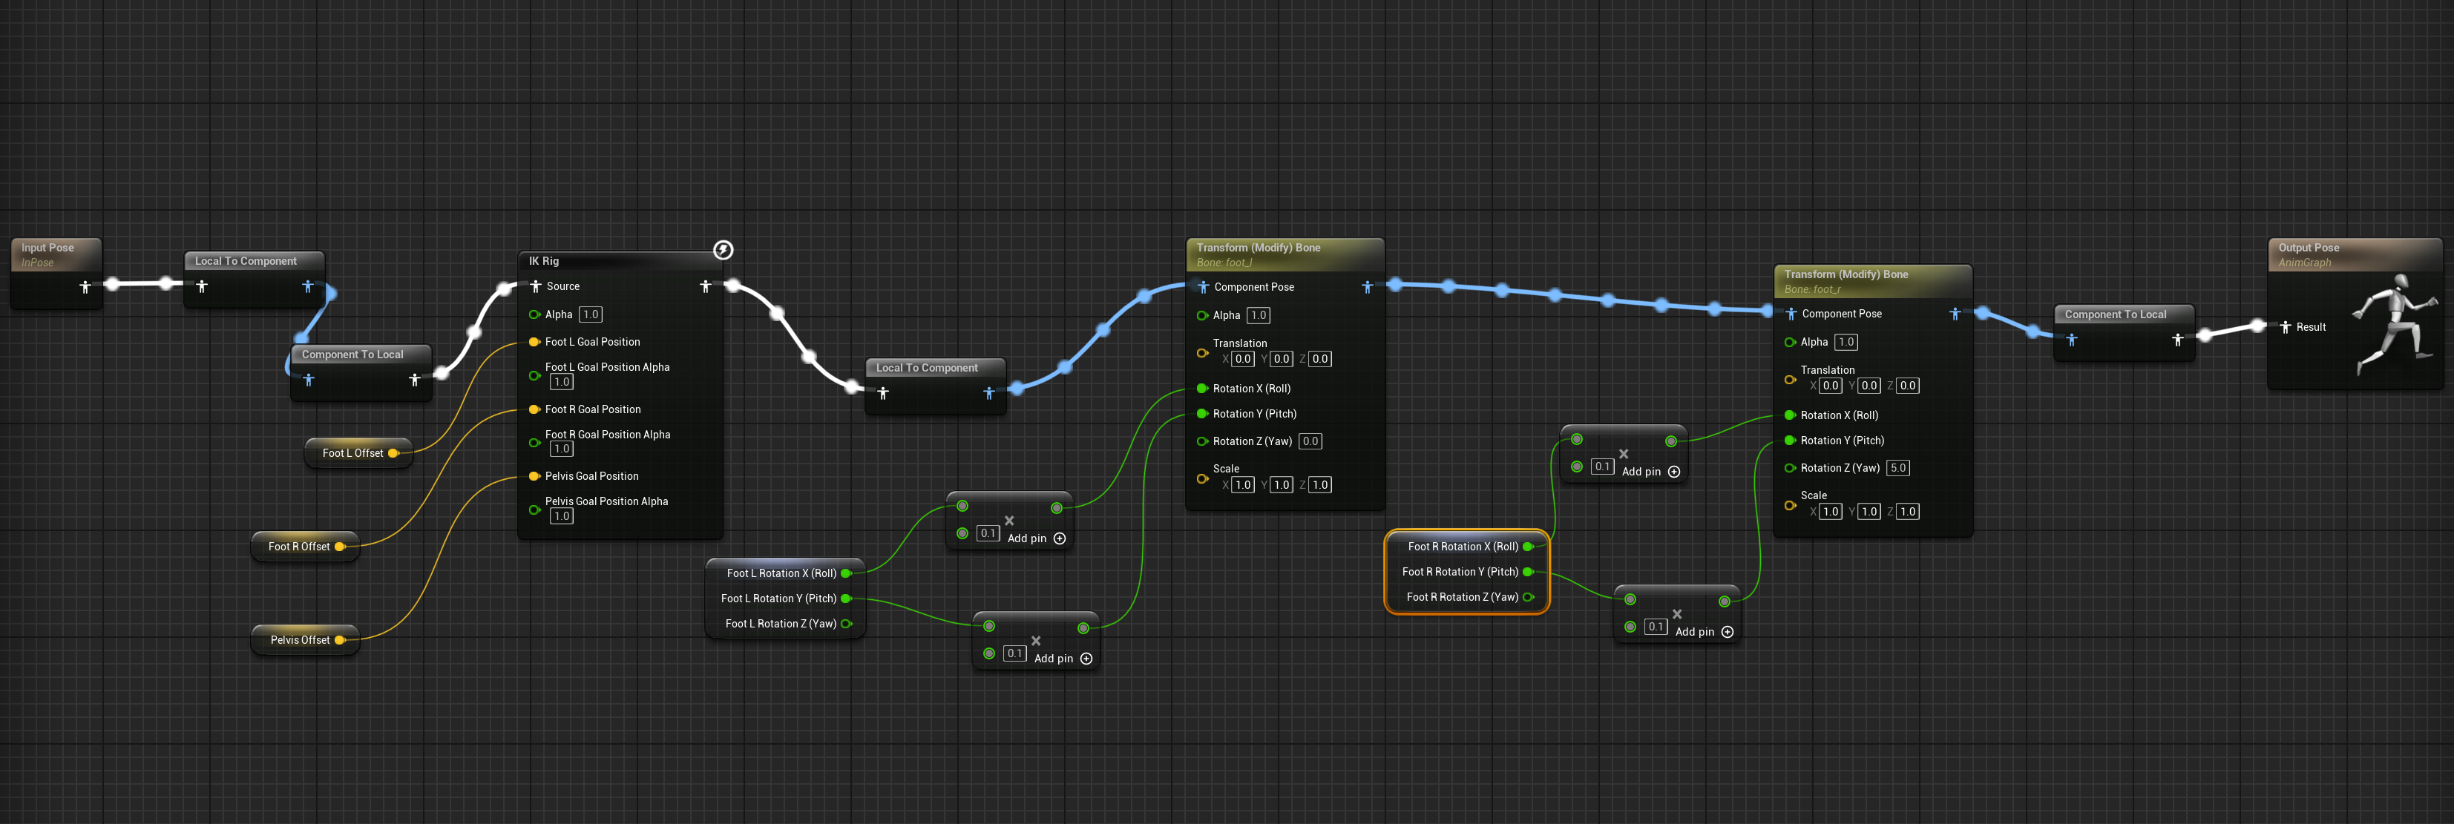Select the Local To Component node after Input Pose
The image size is (2454, 824).
246,261
